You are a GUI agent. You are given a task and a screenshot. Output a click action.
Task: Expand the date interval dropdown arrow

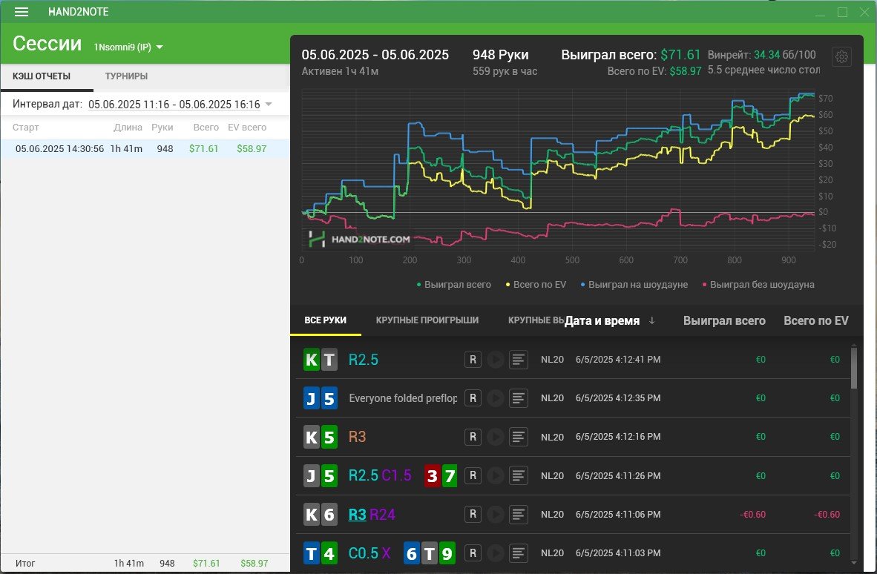[269, 104]
